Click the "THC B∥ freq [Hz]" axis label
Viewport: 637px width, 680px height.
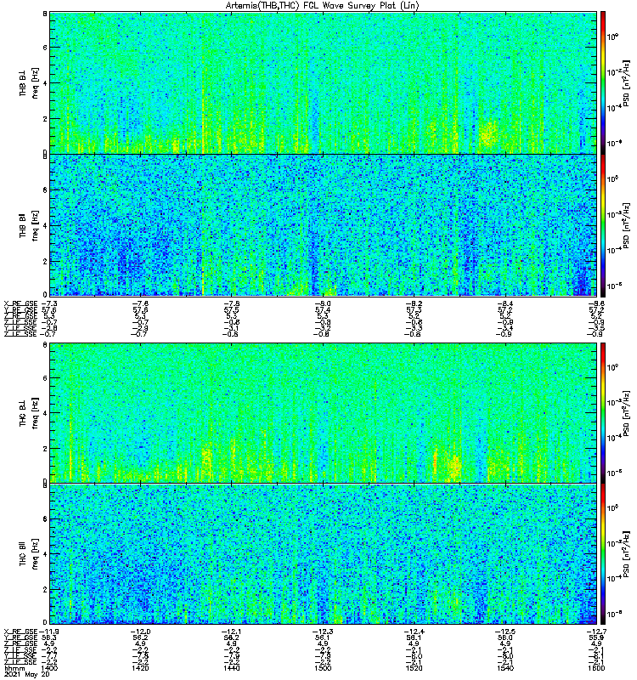29,554
